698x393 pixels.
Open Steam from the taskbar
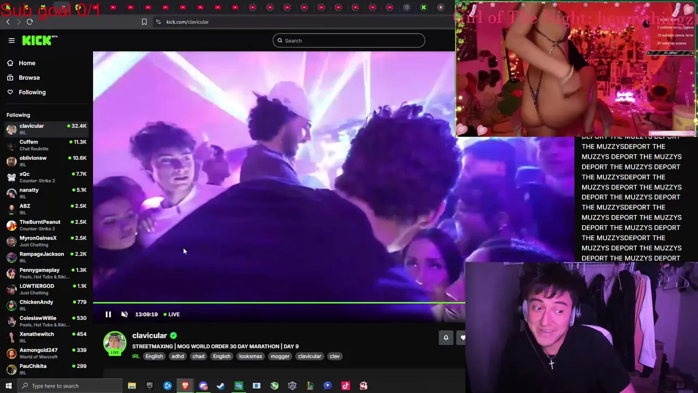221,386
